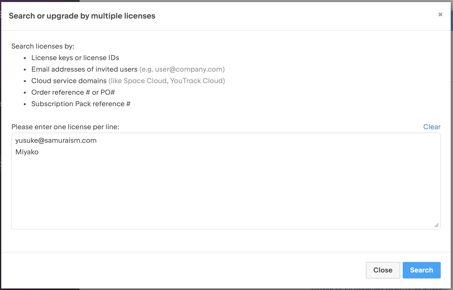This screenshot has width=453, height=290.
Task: Place cursor on the yusuke@samuraism.com line
Action: click(56, 140)
